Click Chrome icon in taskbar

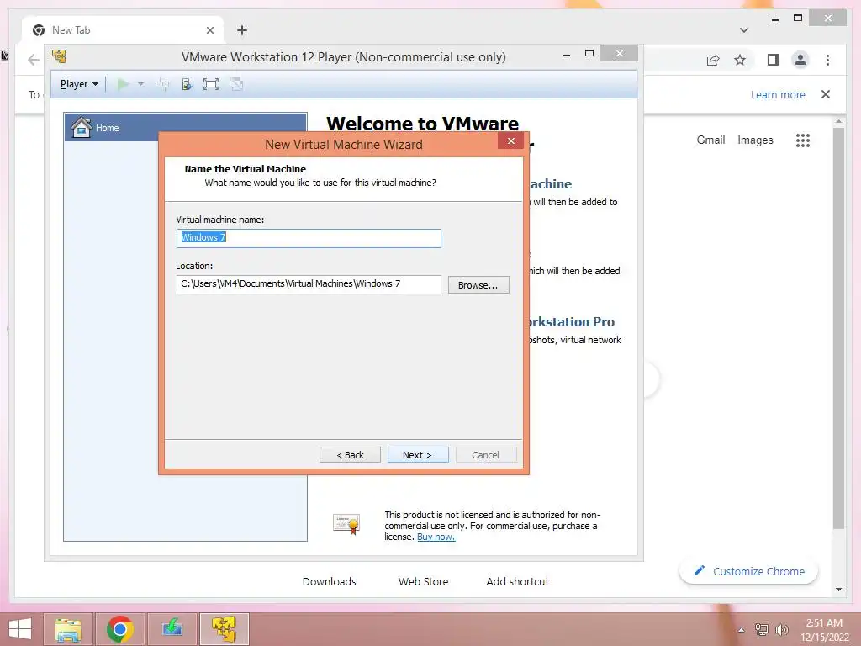tap(120, 629)
